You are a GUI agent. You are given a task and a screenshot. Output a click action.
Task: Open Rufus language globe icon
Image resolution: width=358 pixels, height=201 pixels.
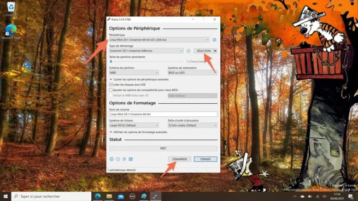[x=111, y=159]
